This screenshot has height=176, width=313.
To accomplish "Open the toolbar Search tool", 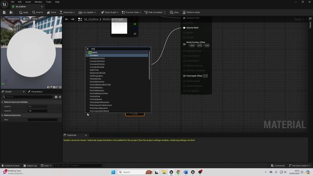I will 38,12.
